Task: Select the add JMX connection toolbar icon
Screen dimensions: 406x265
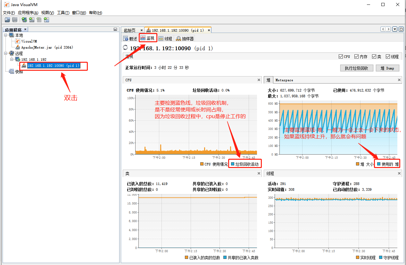Action: point(32,20)
